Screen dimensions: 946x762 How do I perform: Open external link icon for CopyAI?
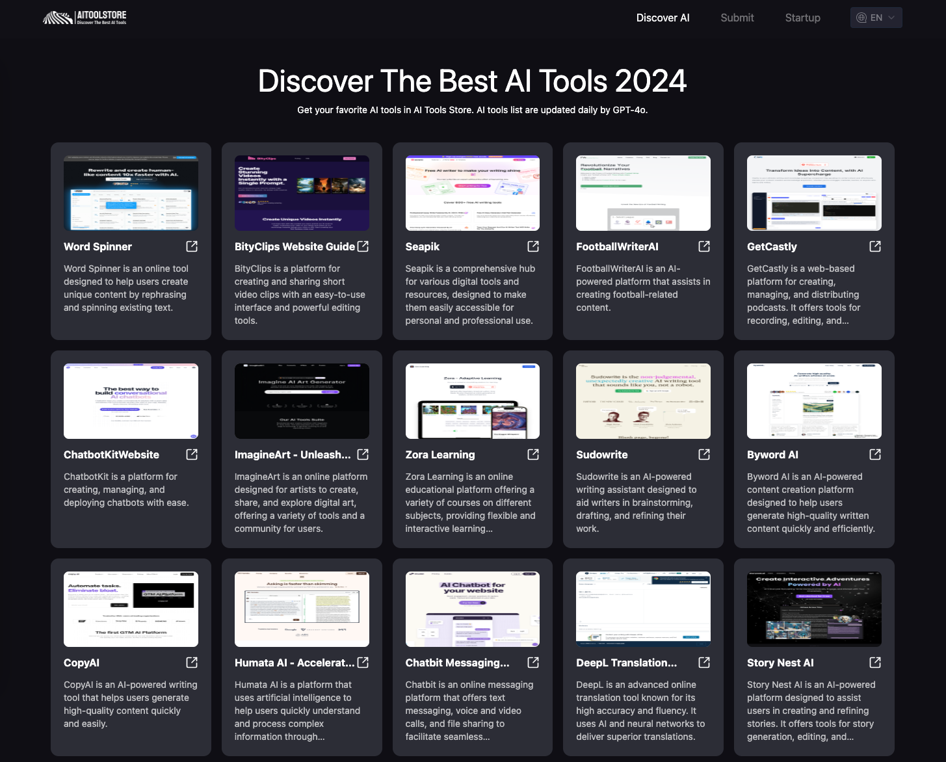coord(192,663)
